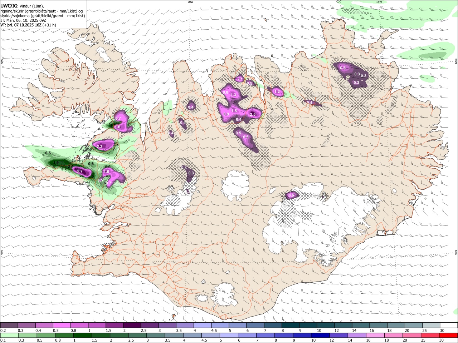
Task: Click the dusky purple 0.2 snow legend swatch
Action: (x=9, y=325)
